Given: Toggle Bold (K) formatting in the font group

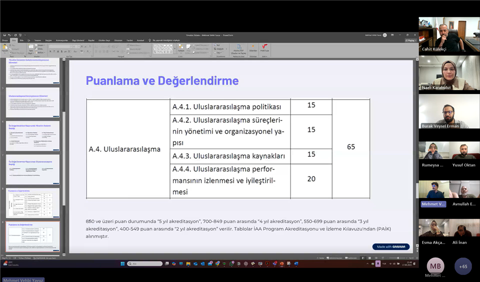Looking at the screenshot, I should 50,51.
